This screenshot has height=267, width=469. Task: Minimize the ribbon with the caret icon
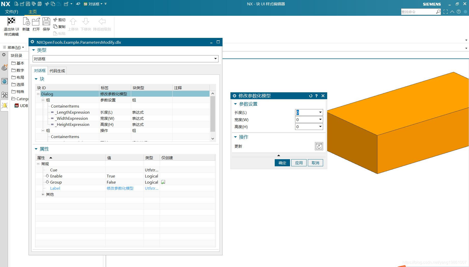pos(452,12)
